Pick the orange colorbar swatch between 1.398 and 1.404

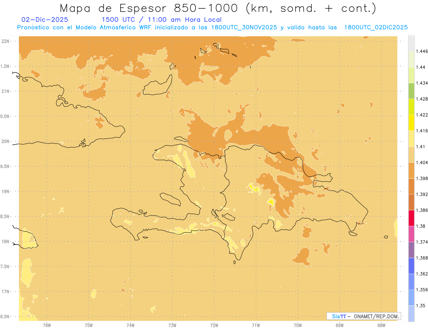(411, 171)
